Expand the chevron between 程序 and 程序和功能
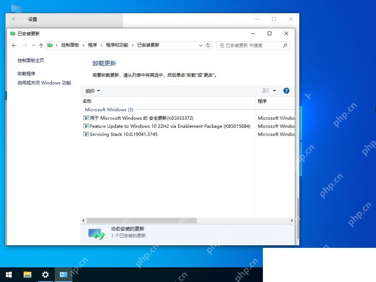This screenshot has width=376, height=282. [101, 45]
